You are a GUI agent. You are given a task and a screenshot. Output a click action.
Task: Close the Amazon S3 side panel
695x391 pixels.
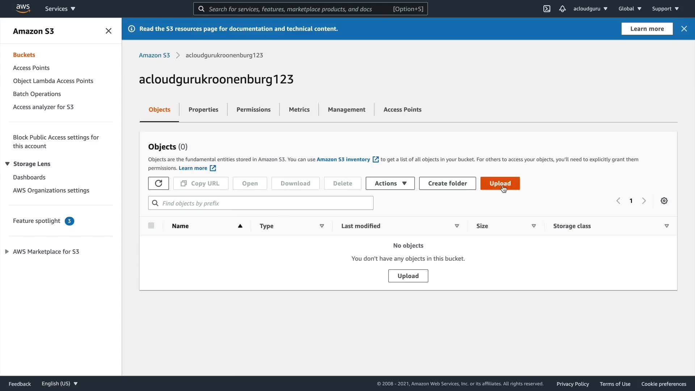[108, 31]
